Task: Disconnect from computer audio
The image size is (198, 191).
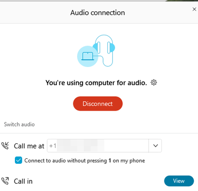Action: [x=98, y=104]
